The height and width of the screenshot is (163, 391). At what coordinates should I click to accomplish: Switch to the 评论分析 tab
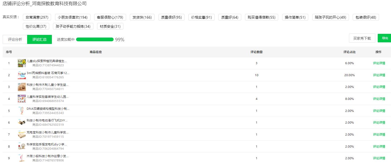[x=15, y=39]
